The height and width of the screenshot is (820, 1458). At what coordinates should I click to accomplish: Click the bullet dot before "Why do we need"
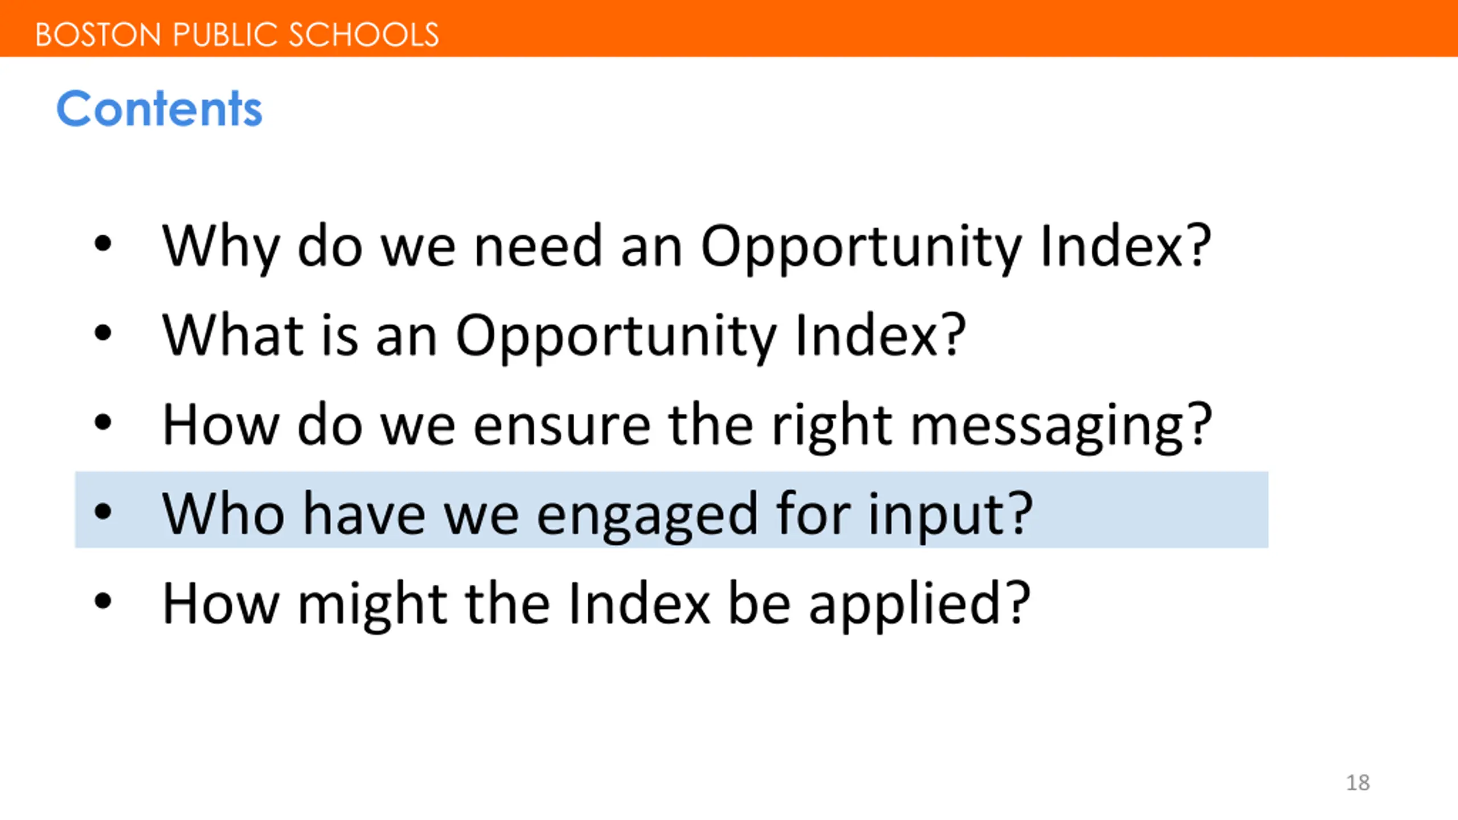point(103,245)
